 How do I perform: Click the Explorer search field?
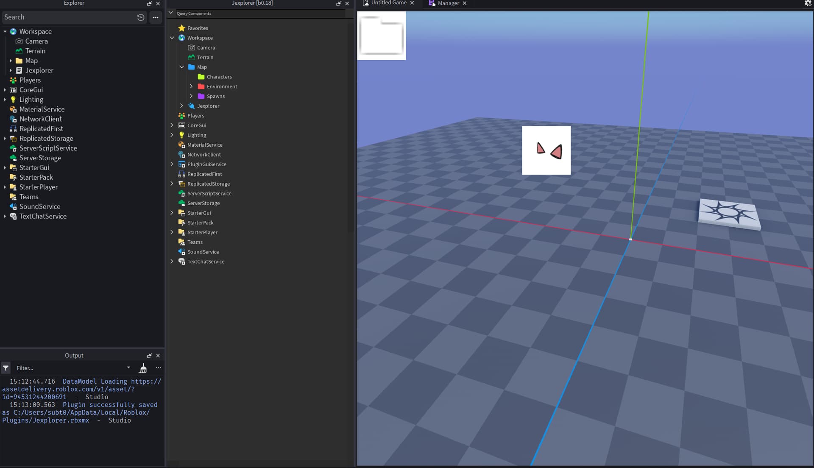tap(68, 17)
